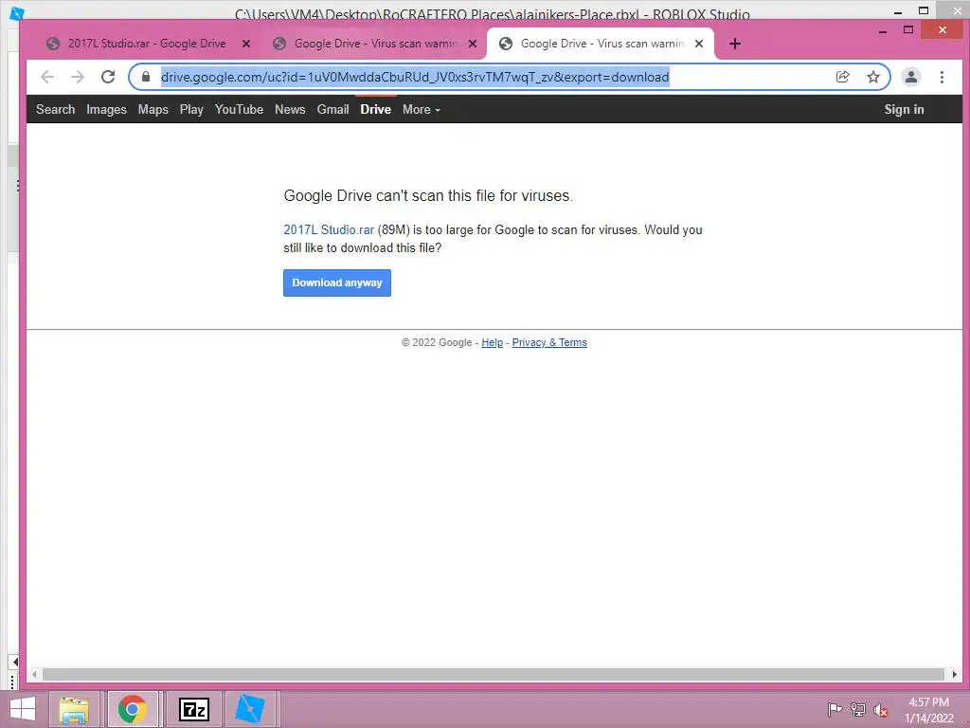Image resolution: width=970 pixels, height=728 pixels.
Task: Click the URL in the address bar
Action: (415, 77)
